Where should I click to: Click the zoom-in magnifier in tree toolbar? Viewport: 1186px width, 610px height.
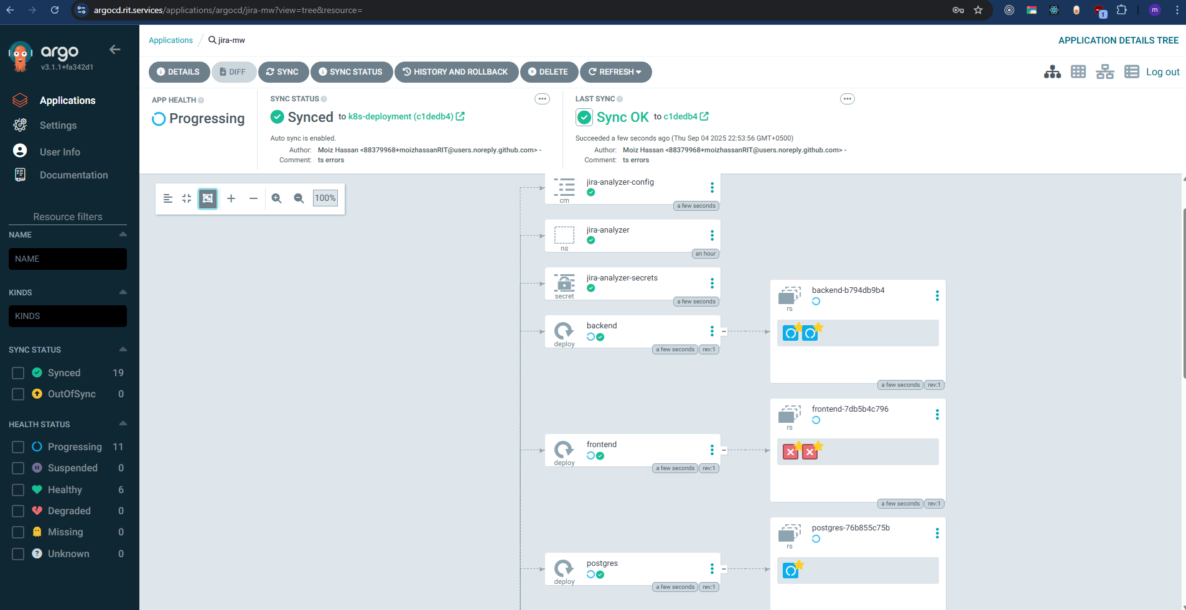pos(276,198)
